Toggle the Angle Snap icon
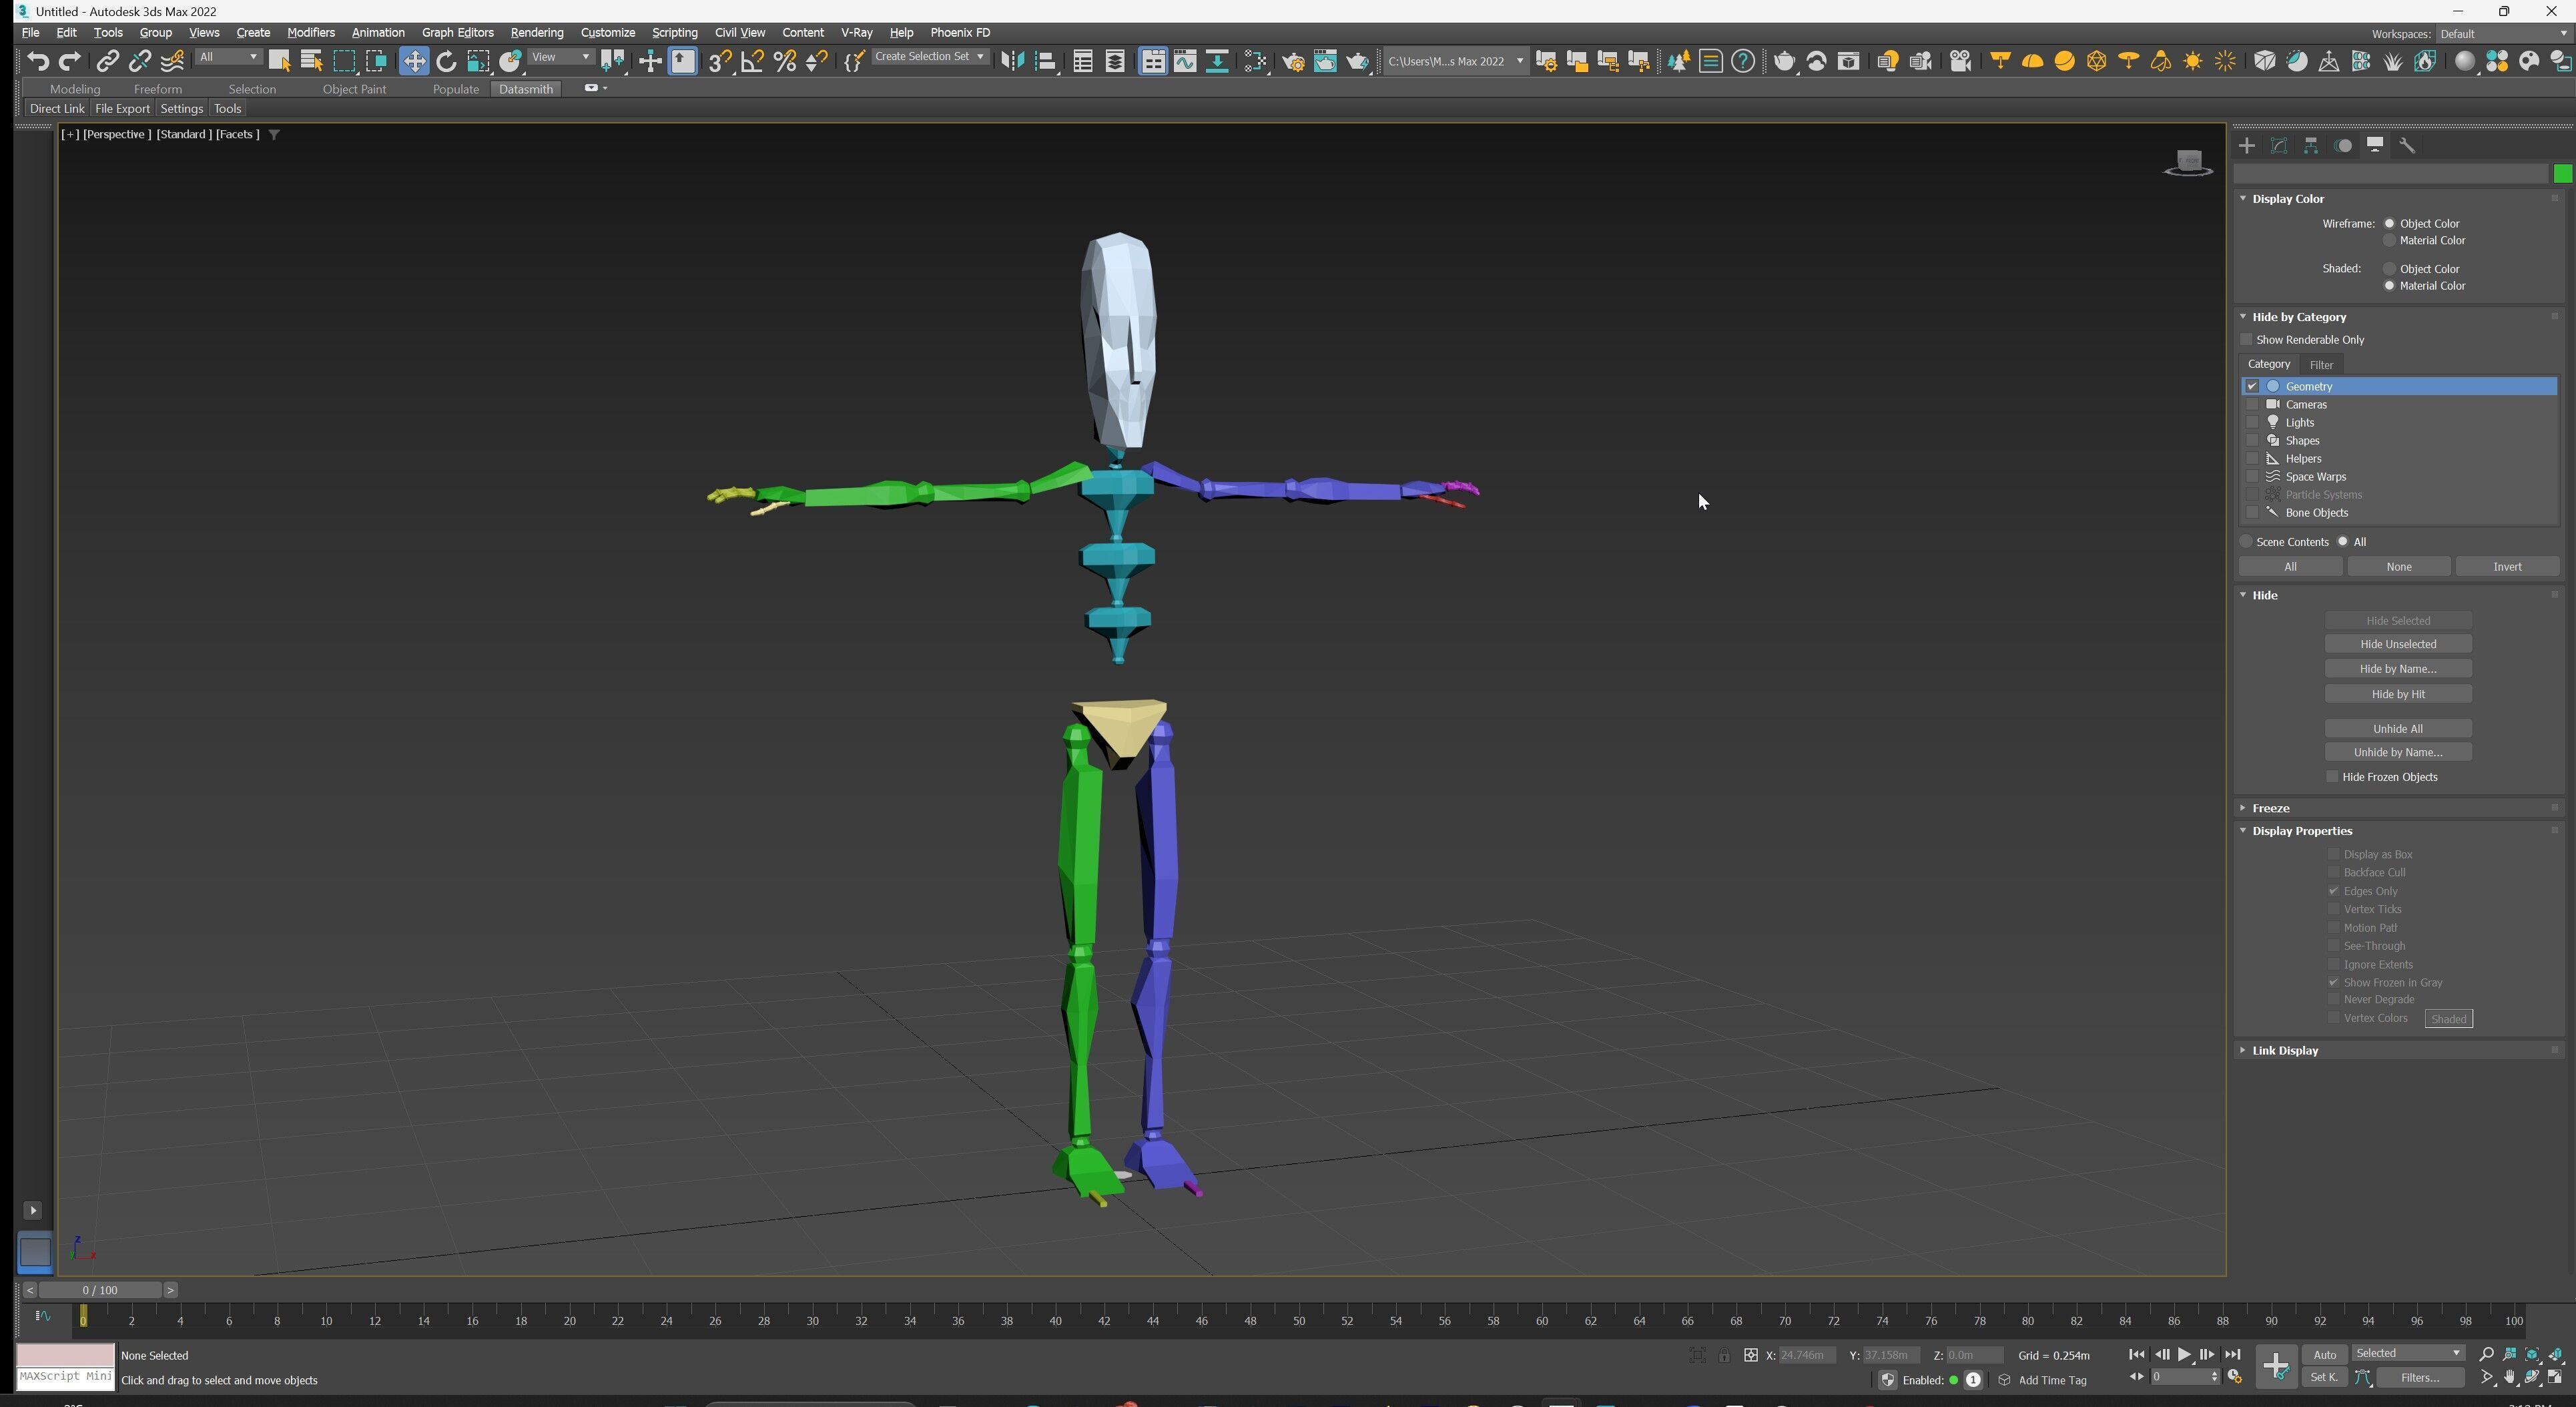Screen dimensions: 2576x1407 (752, 62)
